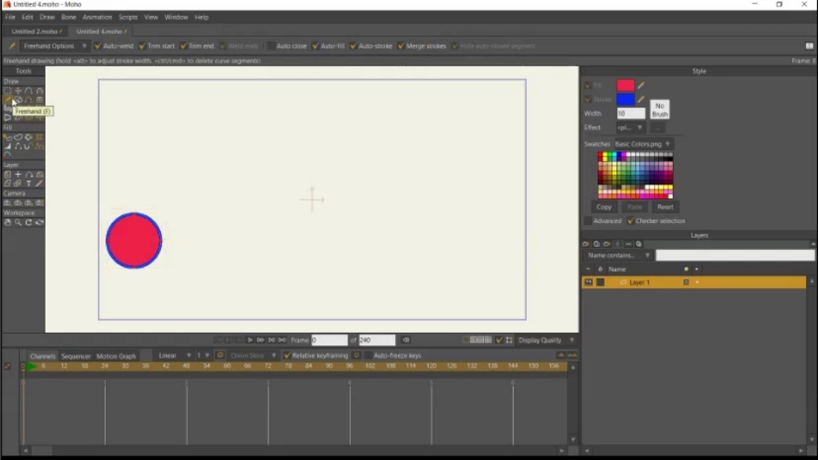
Task: Select the layer Text tool icon
Action: (29, 184)
